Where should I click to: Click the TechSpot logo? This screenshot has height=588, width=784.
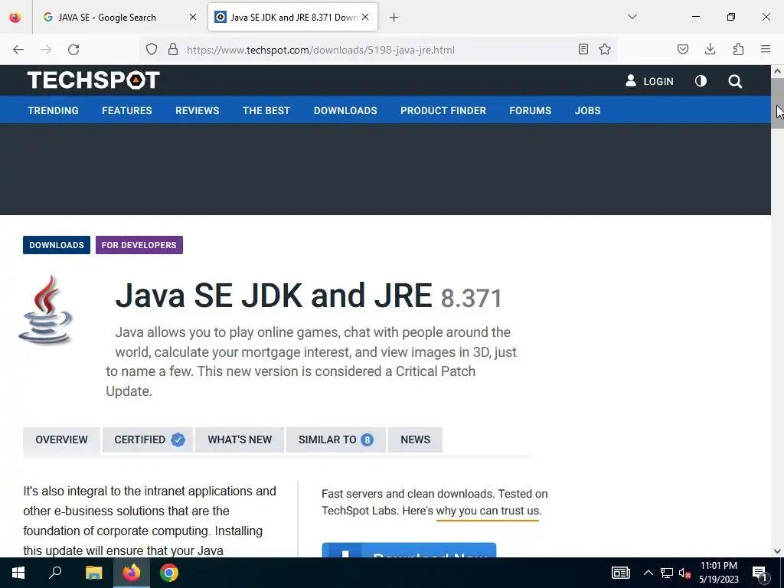tap(93, 80)
